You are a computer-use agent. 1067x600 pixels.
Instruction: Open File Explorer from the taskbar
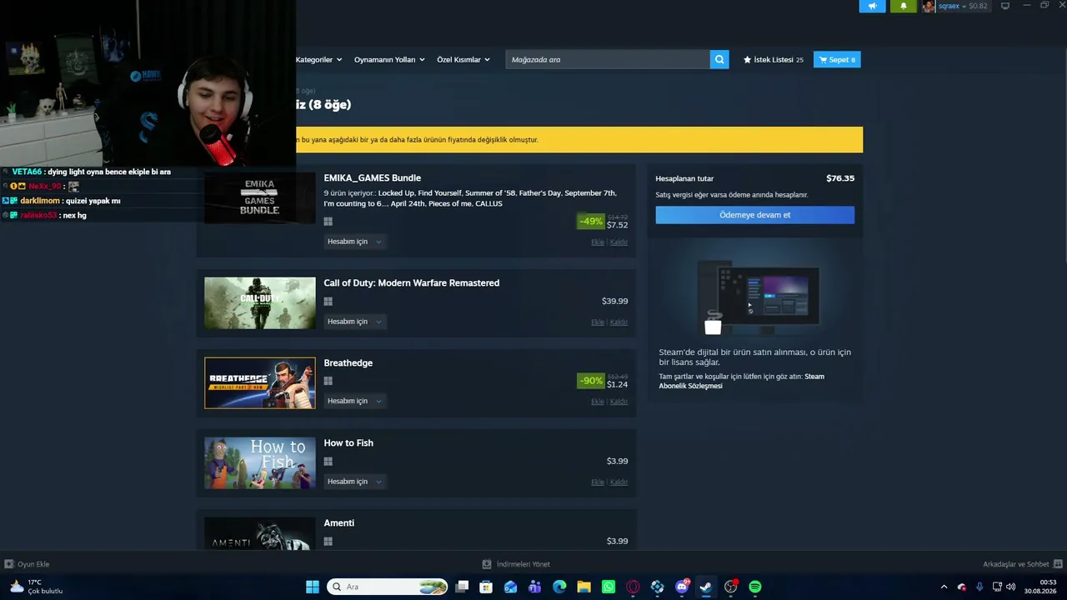(584, 587)
